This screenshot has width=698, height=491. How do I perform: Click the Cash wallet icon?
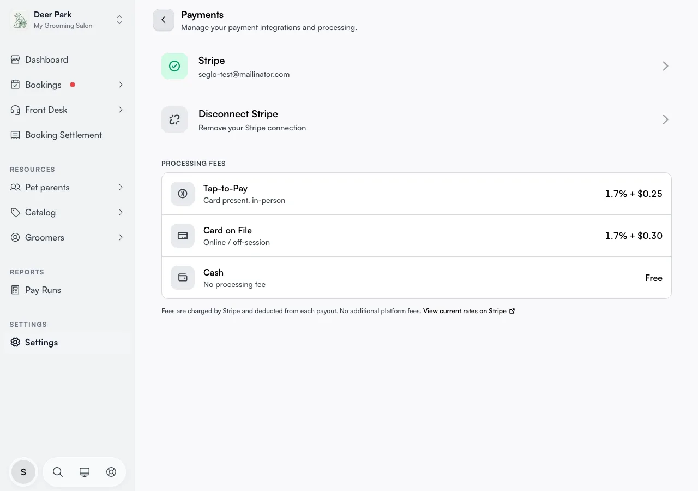[183, 278]
